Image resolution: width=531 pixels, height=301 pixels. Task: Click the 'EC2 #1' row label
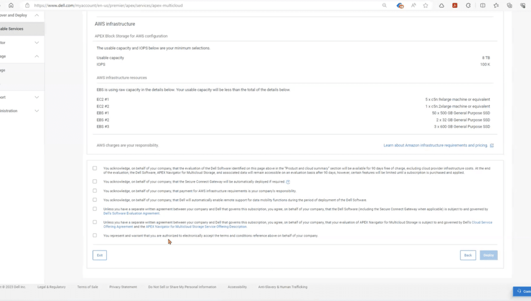(103, 99)
